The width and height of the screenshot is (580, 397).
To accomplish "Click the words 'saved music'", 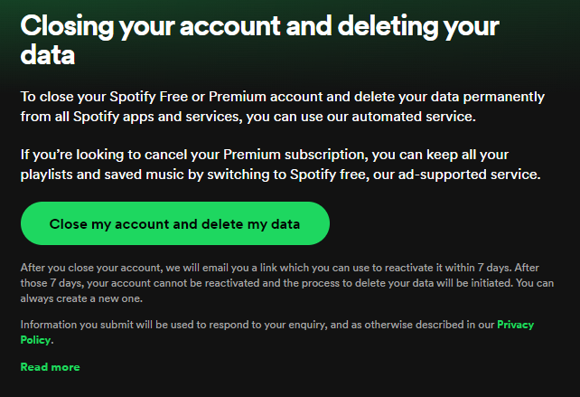I will [156, 174].
